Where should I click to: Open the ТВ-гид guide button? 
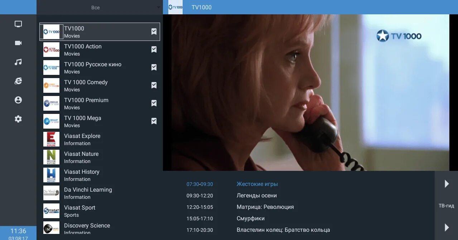pos(447,206)
